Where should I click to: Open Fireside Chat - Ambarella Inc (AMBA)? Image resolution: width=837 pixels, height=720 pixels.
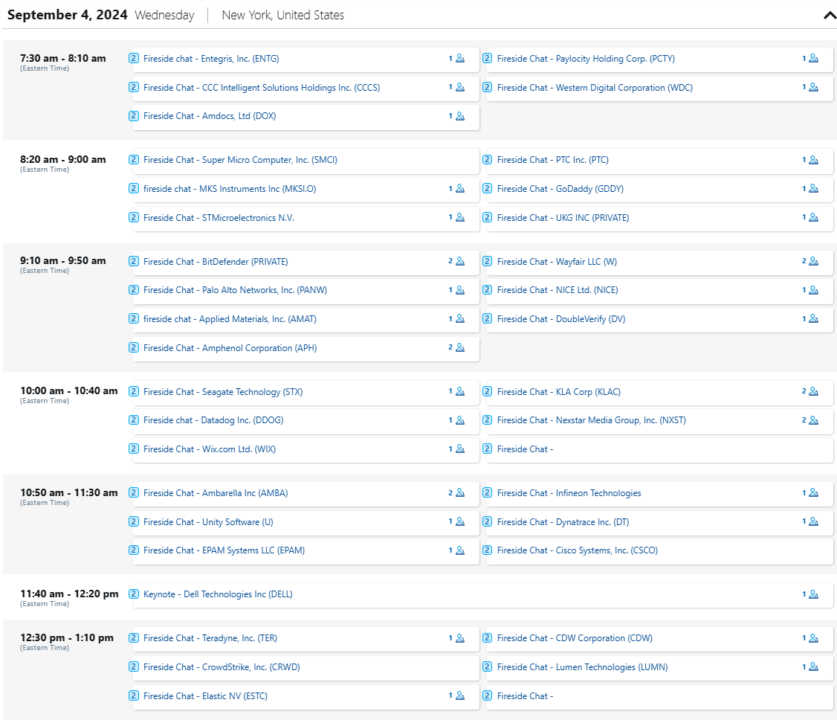(x=215, y=493)
